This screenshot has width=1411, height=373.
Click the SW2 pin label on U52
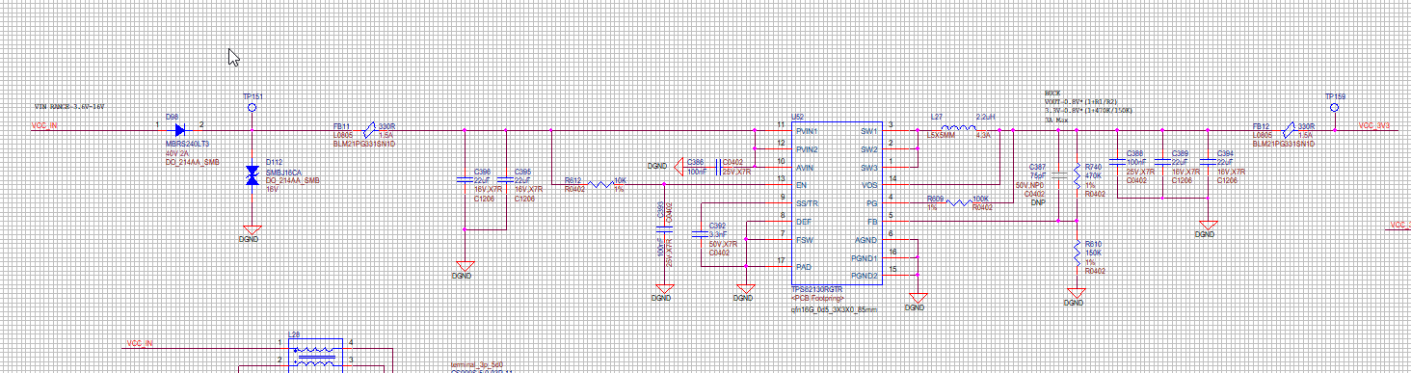click(x=869, y=149)
